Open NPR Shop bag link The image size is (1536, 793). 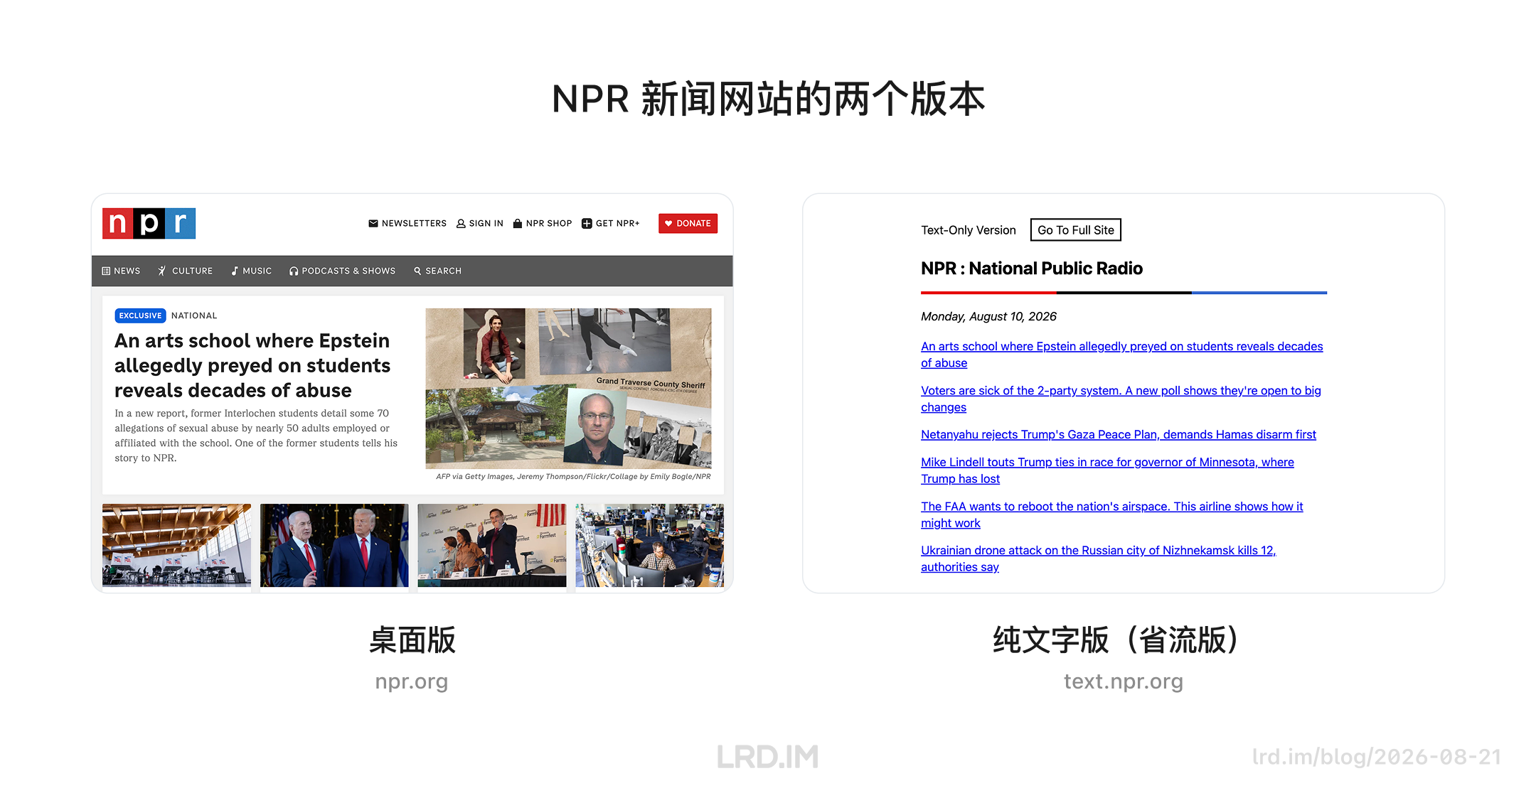pyautogui.click(x=543, y=223)
